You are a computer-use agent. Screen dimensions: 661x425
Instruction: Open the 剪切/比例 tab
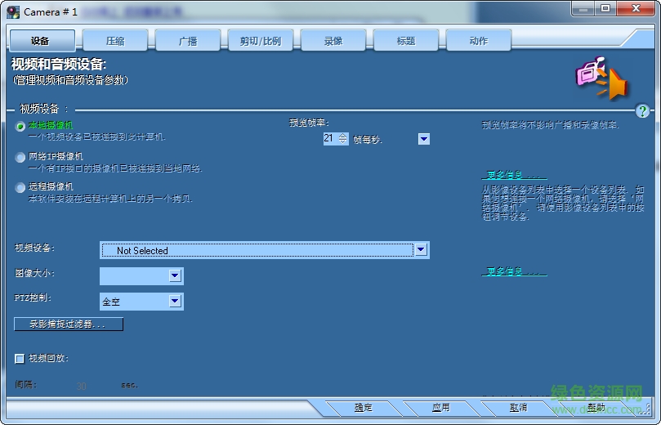(x=261, y=41)
